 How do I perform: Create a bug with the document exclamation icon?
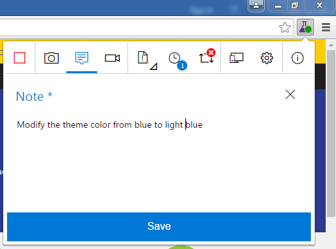click(143, 57)
